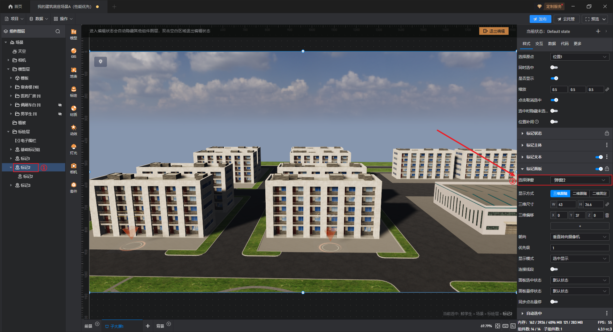This screenshot has height=332, width=613.
Task: Click the 发布 publish button
Action: [x=540, y=19]
